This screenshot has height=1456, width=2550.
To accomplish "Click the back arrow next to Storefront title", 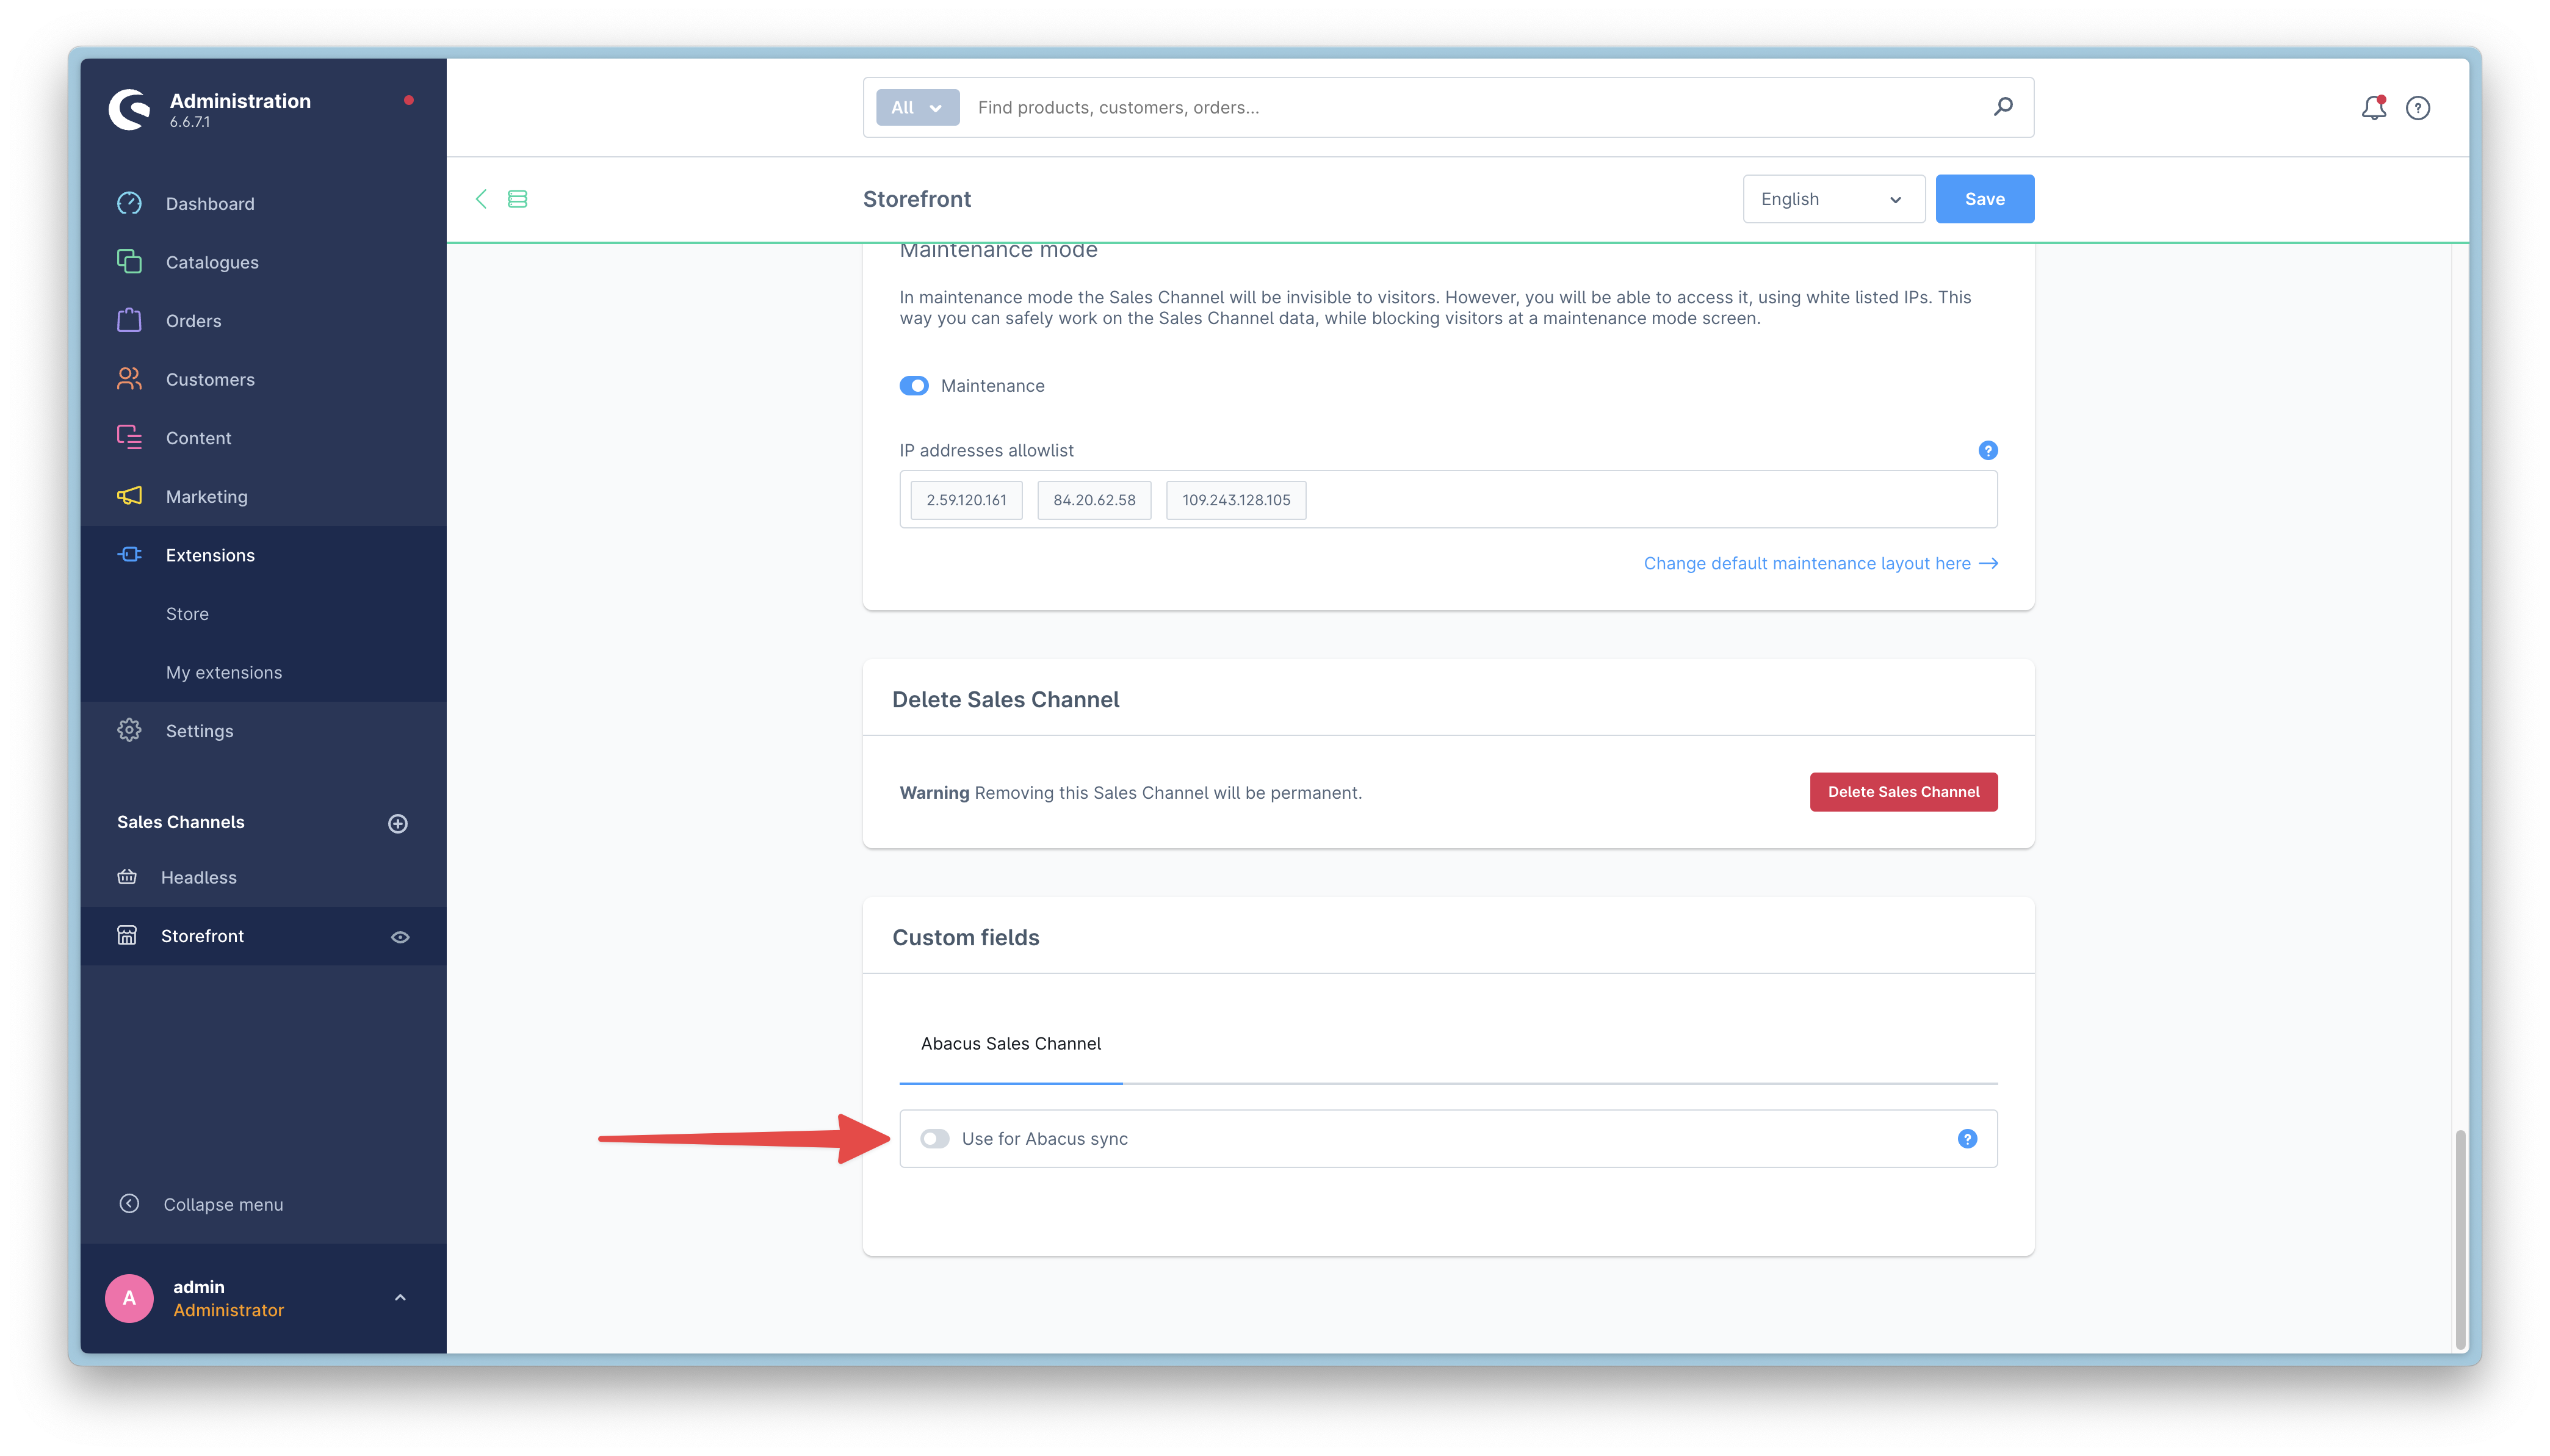I will pos(481,199).
